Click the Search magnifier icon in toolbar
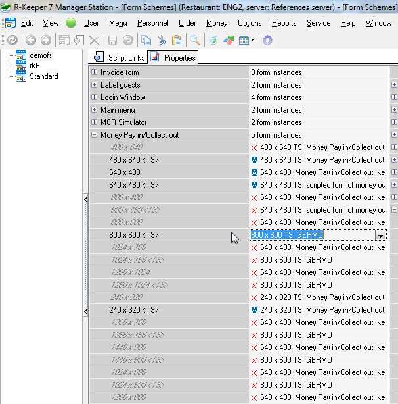This screenshot has width=398, height=404. 194,40
